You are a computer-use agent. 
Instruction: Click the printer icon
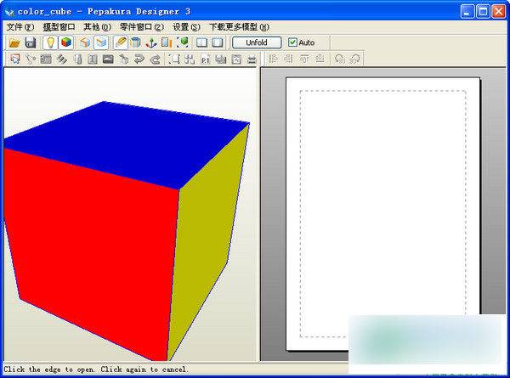tap(252, 59)
